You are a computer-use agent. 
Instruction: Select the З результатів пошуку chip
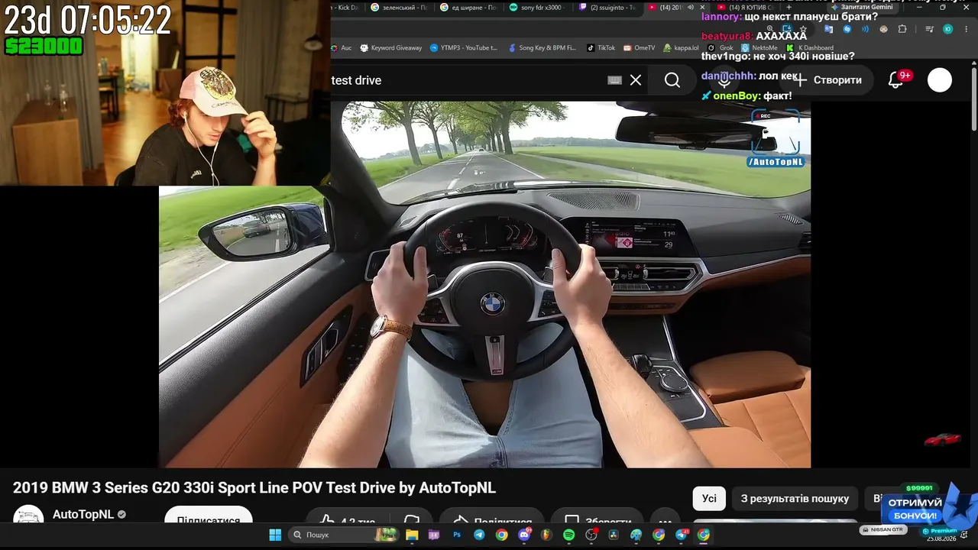point(795,499)
